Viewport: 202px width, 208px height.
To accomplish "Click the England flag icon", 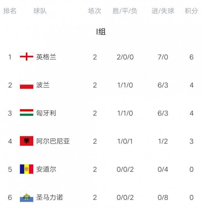I will (26, 57).
